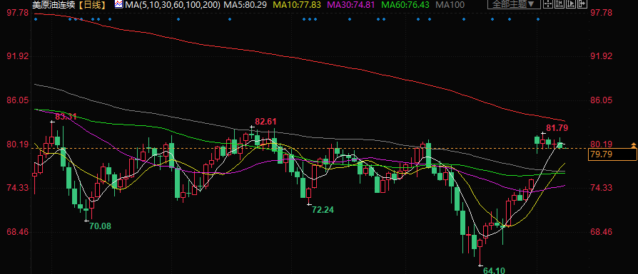This screenshot has width=638, height=274.
Task: Click the MA(5,10,30,60,100,200) parameter label
Action: pos(173,5)
